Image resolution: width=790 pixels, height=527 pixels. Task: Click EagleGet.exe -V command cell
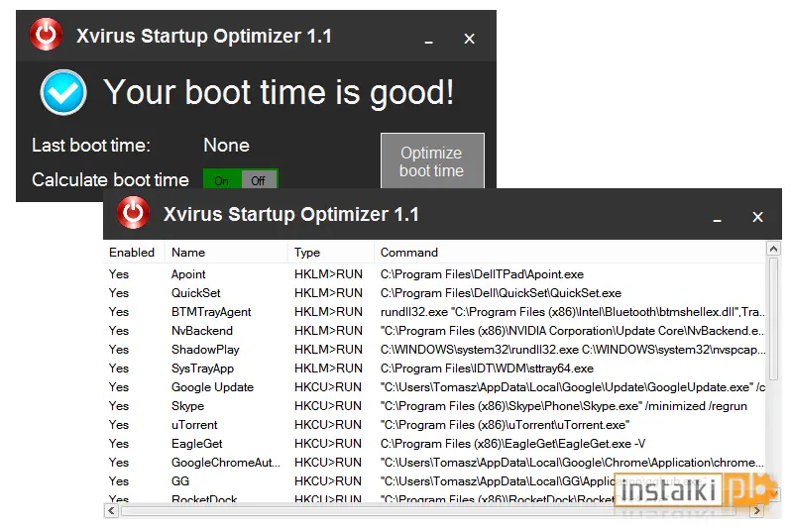point(512,444)
